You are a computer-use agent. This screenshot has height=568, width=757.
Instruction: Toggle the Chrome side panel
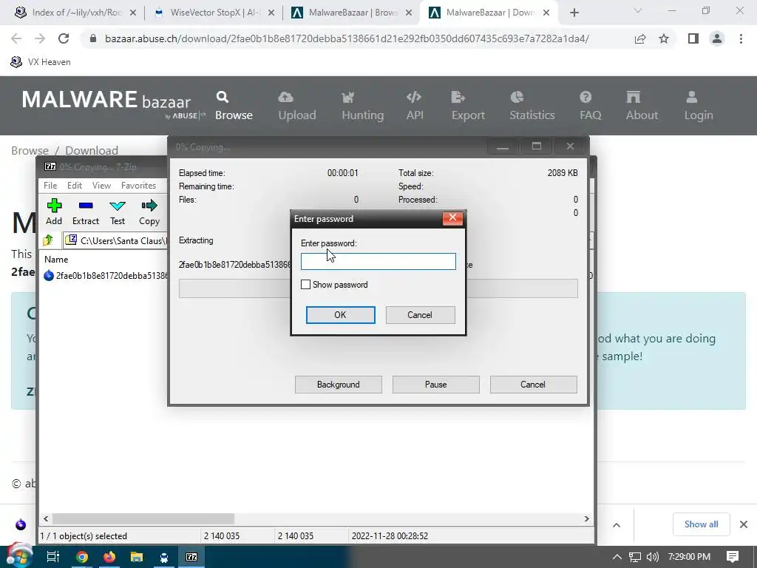click(x=693, y=38)
